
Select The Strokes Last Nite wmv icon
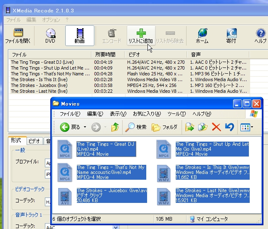[164, 197]
